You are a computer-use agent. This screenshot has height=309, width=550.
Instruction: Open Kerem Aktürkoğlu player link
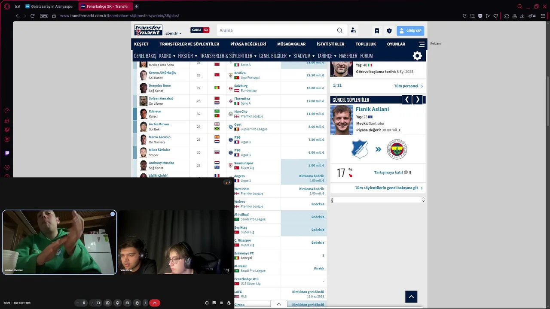point(162,73)
